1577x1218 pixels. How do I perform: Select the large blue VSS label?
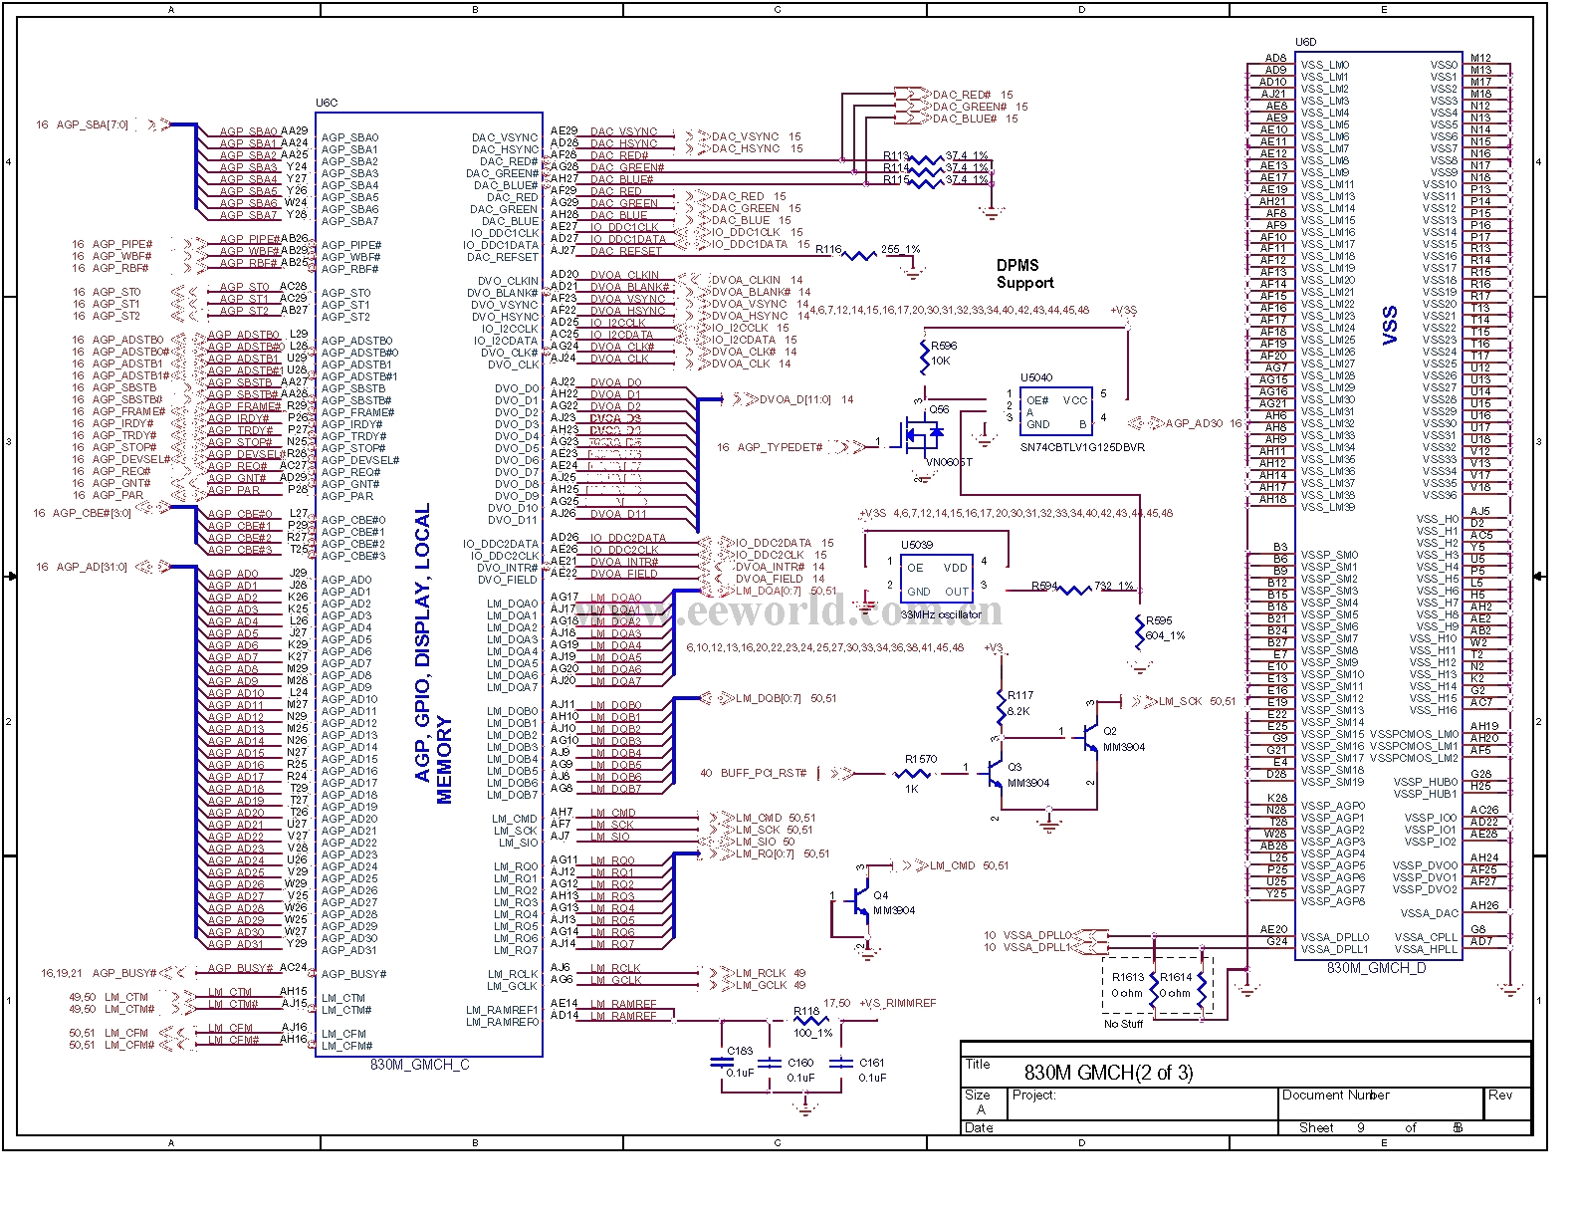pyautogui.click(x=1391, y=326)
